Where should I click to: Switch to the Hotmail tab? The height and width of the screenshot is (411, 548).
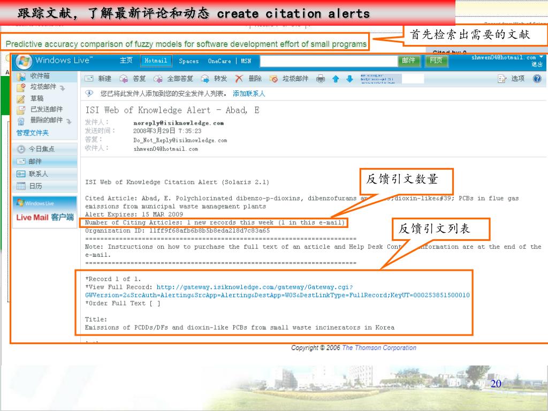pyautogui.click(x=156, y=61)
